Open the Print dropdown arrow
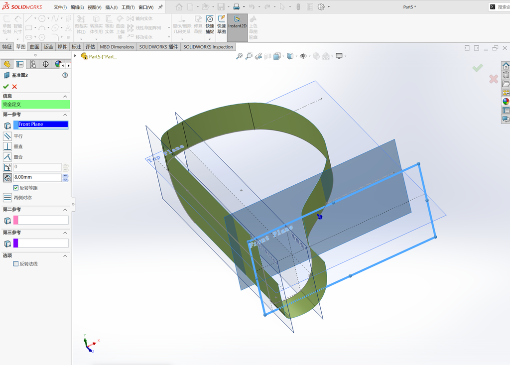 pos(244,6)
